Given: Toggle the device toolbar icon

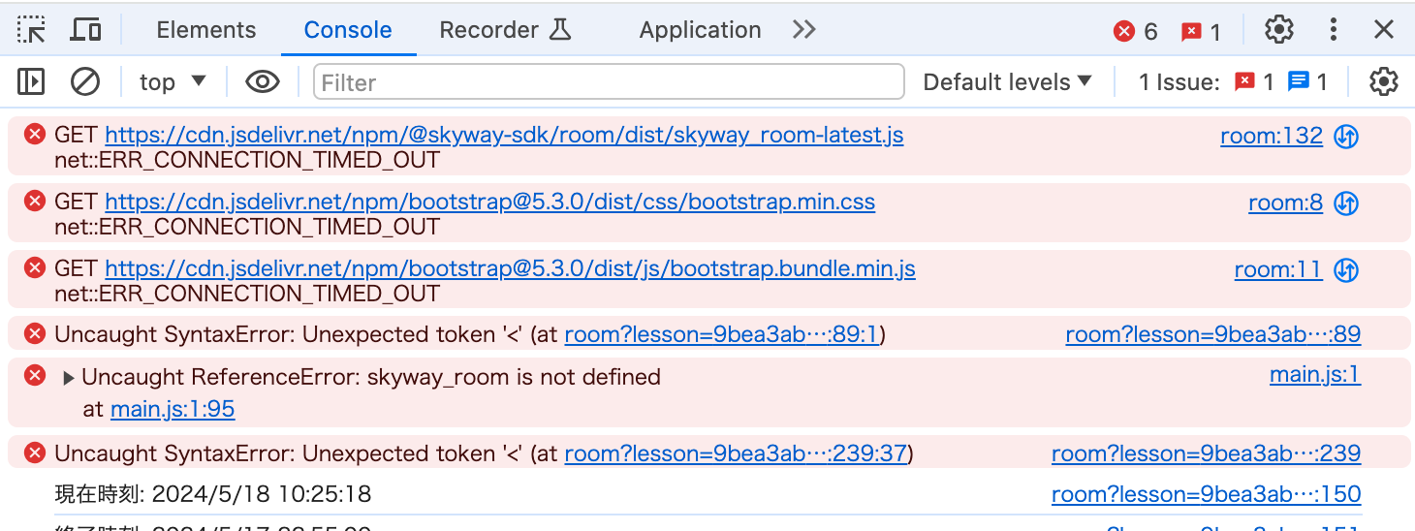Looking at the screenshot, I should click(86, 30).
